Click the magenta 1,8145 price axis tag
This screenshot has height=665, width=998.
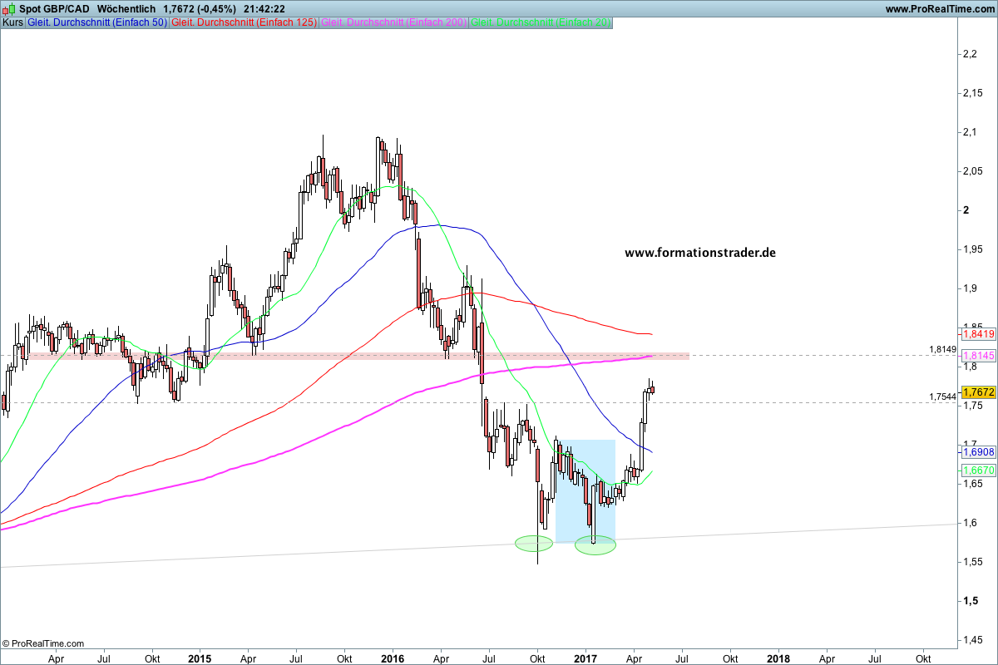[978, 355]
